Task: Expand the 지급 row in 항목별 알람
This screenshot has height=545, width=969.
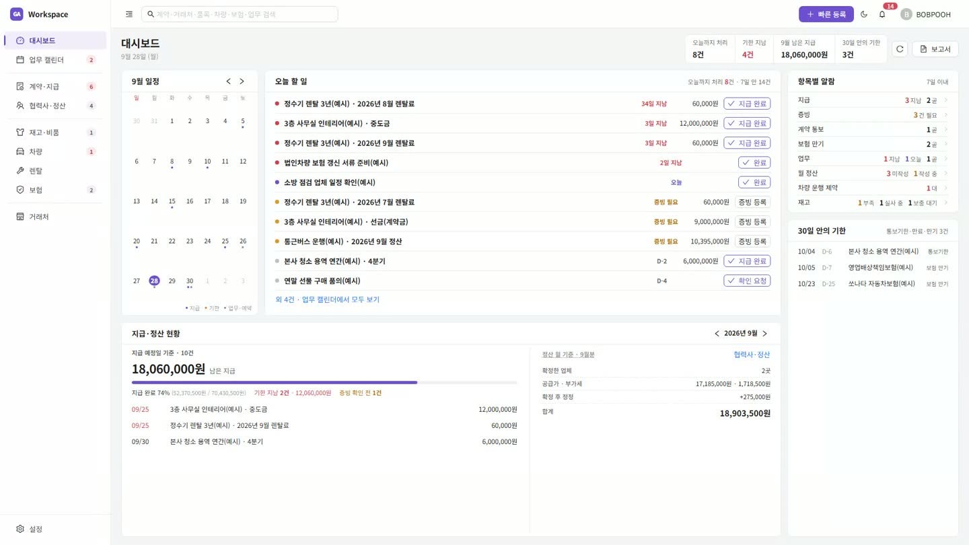Action: [873, 100]
